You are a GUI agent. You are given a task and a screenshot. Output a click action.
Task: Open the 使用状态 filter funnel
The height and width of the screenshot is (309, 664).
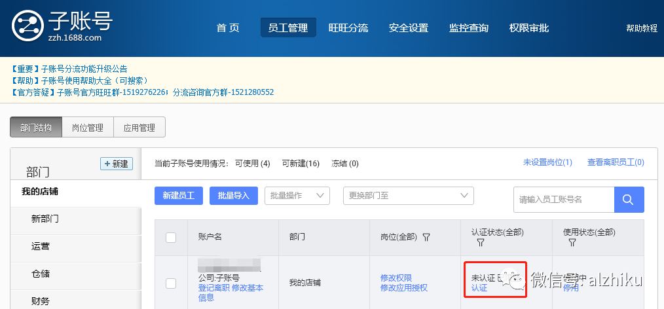[x=572, y=242]
